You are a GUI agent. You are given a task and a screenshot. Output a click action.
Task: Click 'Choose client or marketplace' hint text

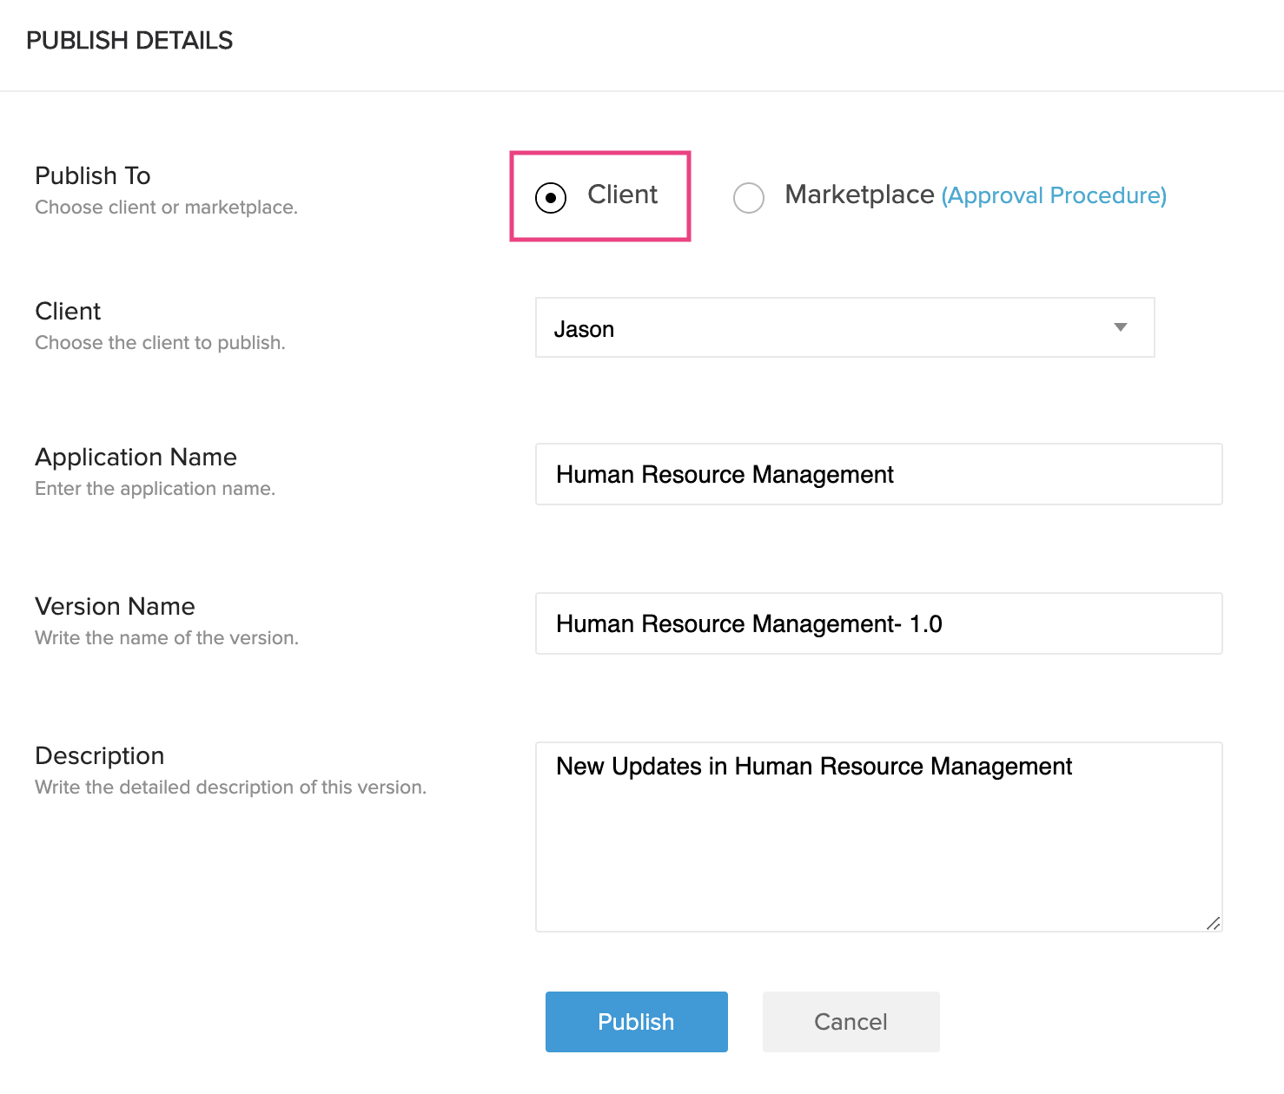166,208
